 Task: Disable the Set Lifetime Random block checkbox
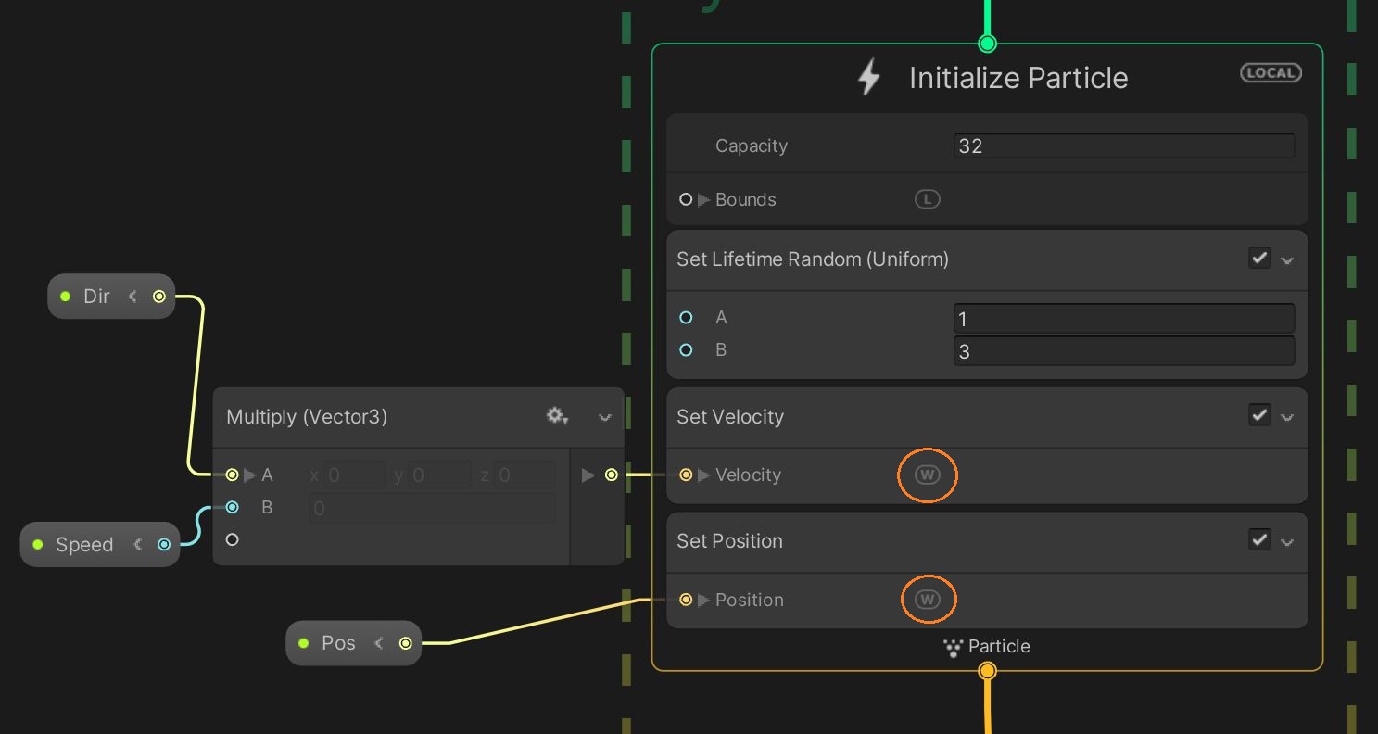[x=1259, y=259]
